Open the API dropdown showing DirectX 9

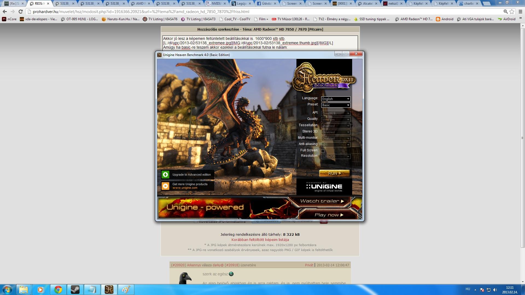(336, 113)
